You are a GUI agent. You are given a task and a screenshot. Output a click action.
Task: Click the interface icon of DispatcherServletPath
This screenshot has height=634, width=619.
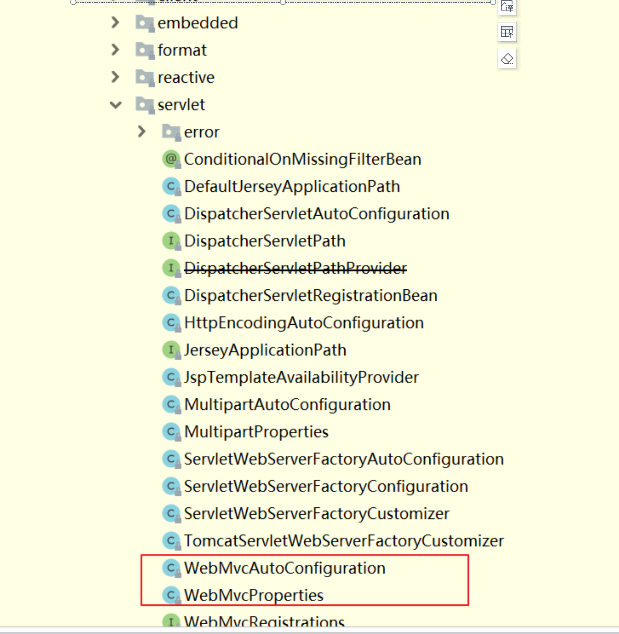pos(172,241)
